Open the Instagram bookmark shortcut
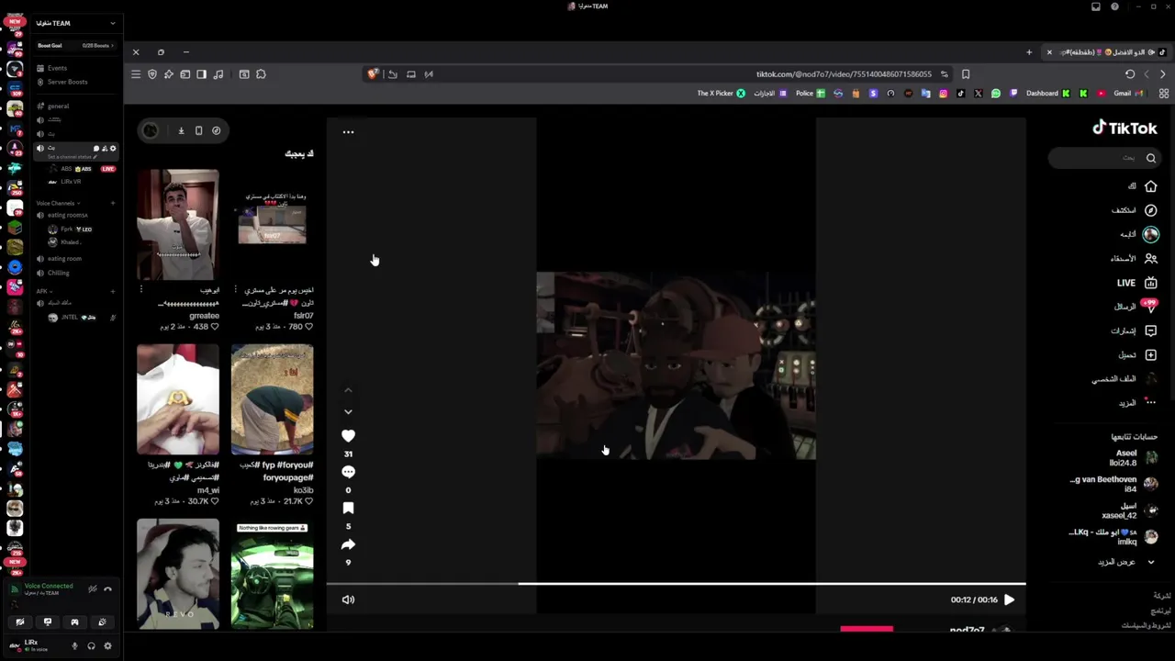 (x=943, y=94)
